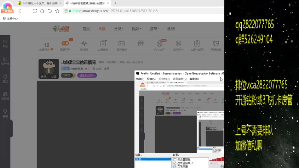Open the OBS 设定档(P) menu

click(164, 79)
